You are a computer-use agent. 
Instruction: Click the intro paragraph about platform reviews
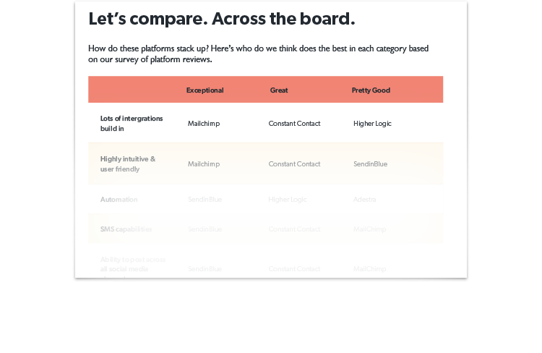pos(258,54)
